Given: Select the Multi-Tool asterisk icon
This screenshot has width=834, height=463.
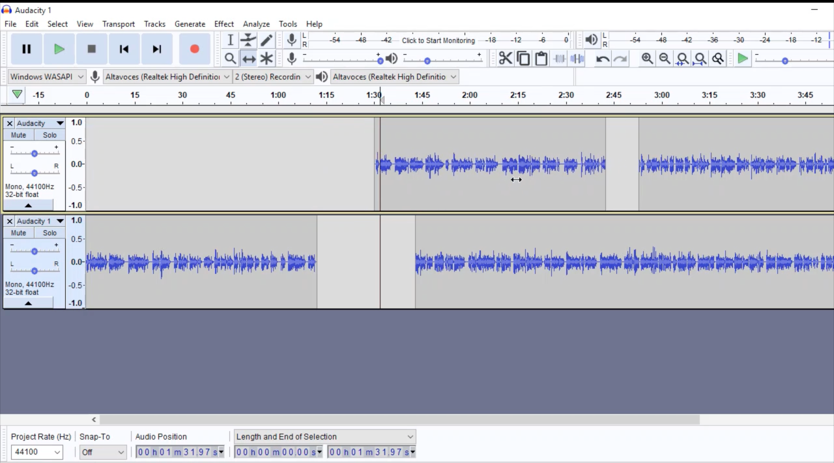Looking at the screenshot, I should click(x=266, y=59).
